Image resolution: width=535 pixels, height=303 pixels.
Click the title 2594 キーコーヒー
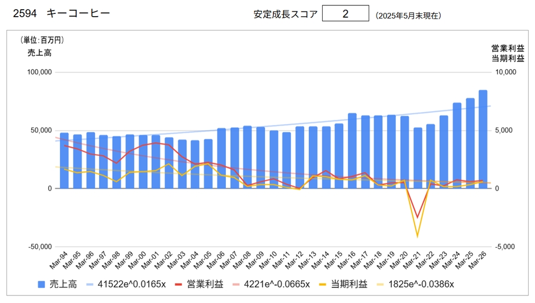[62, 13]
